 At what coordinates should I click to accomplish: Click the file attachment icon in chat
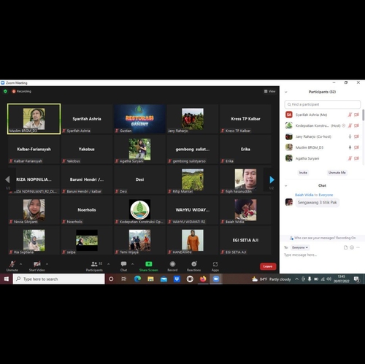coord(345,247)
